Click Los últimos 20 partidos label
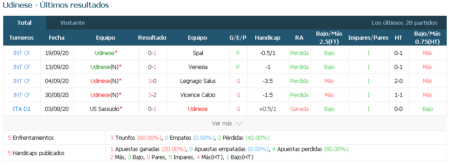Viewport: 449px width, 165px height. pos(404,23)
